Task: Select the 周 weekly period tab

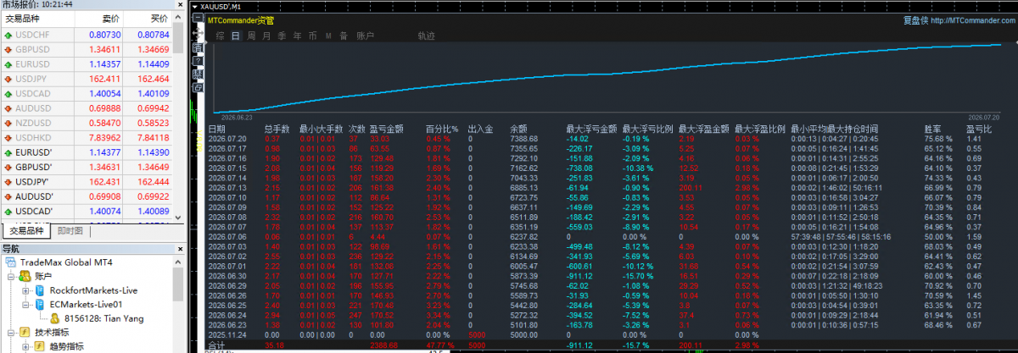Action: pyautogui.click(x=251, y=36)
